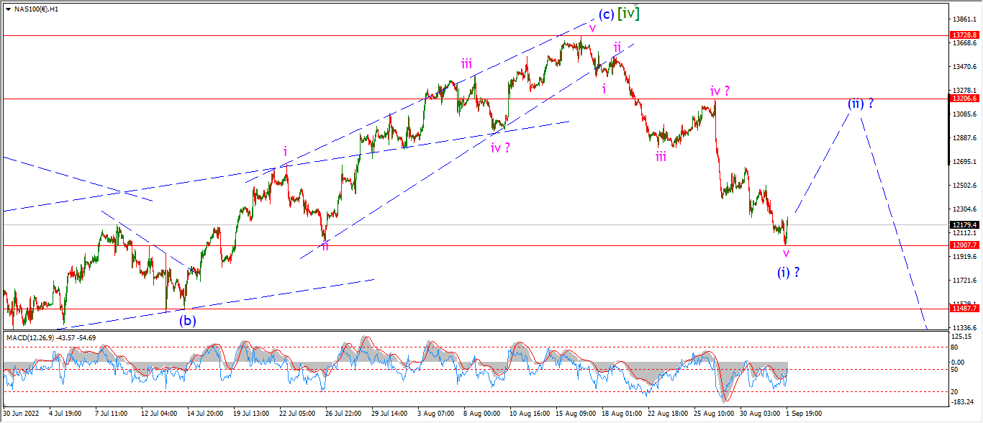Select the NAS100(€),H1 chart title text
The image size is (983, 423).
coord(36,9)
